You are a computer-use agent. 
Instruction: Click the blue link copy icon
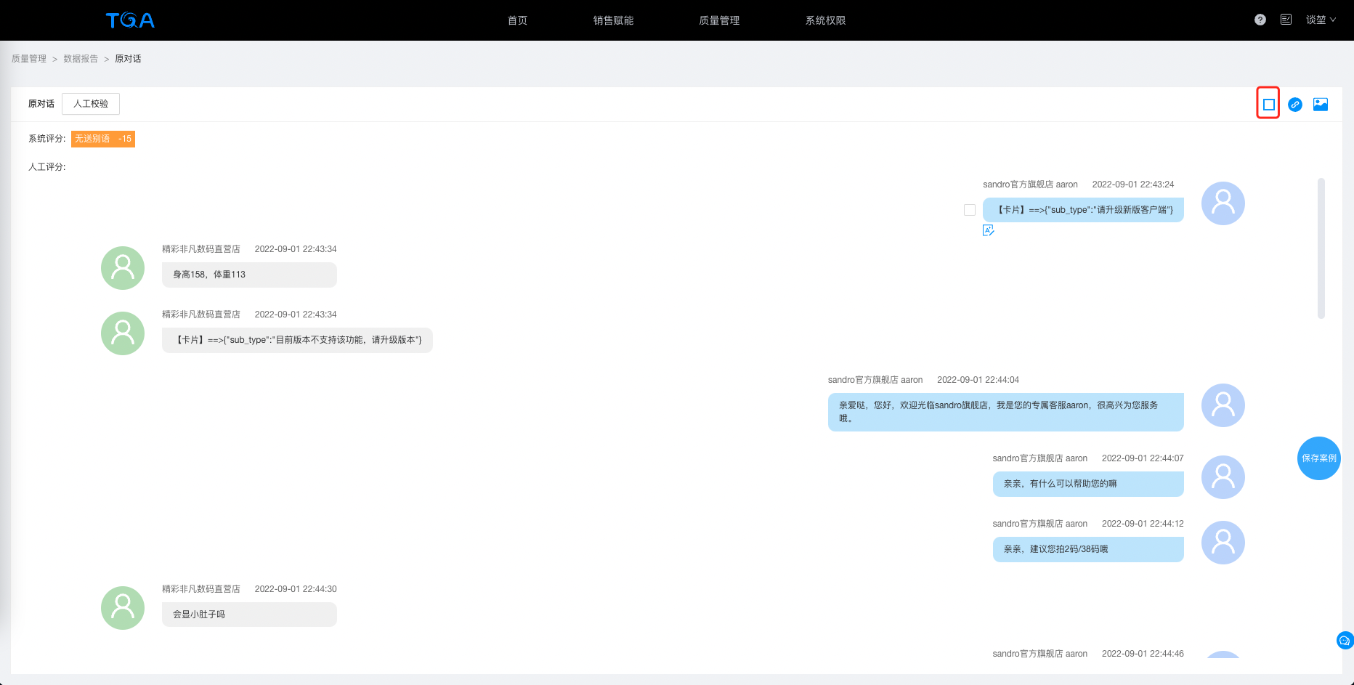[x=1295, y=105]
